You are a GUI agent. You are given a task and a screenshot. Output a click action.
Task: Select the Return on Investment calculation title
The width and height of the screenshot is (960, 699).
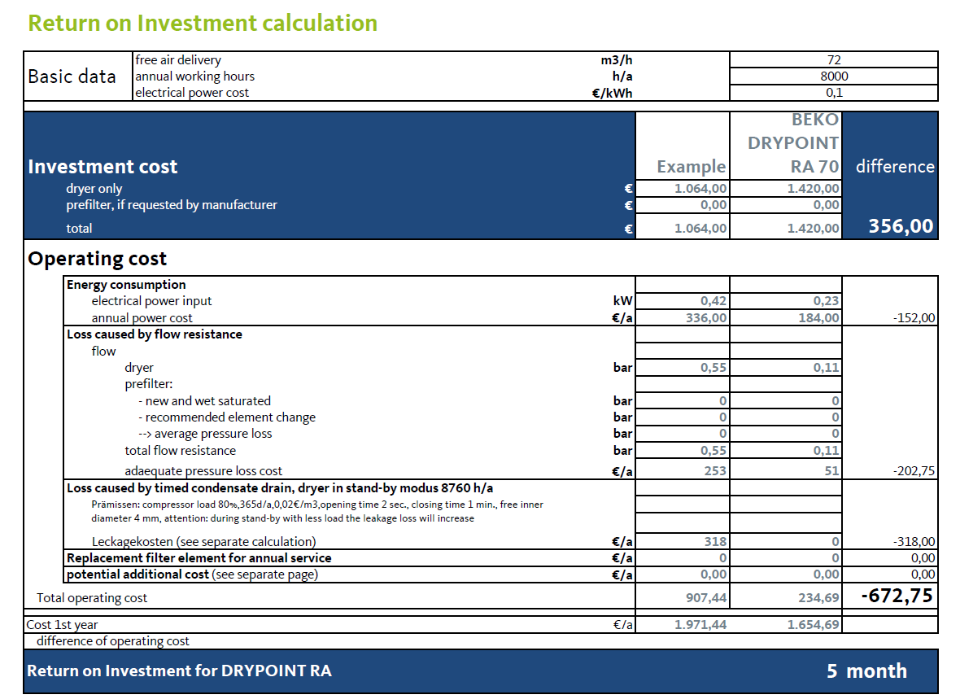pyautogui.click(x=203, y=23)
